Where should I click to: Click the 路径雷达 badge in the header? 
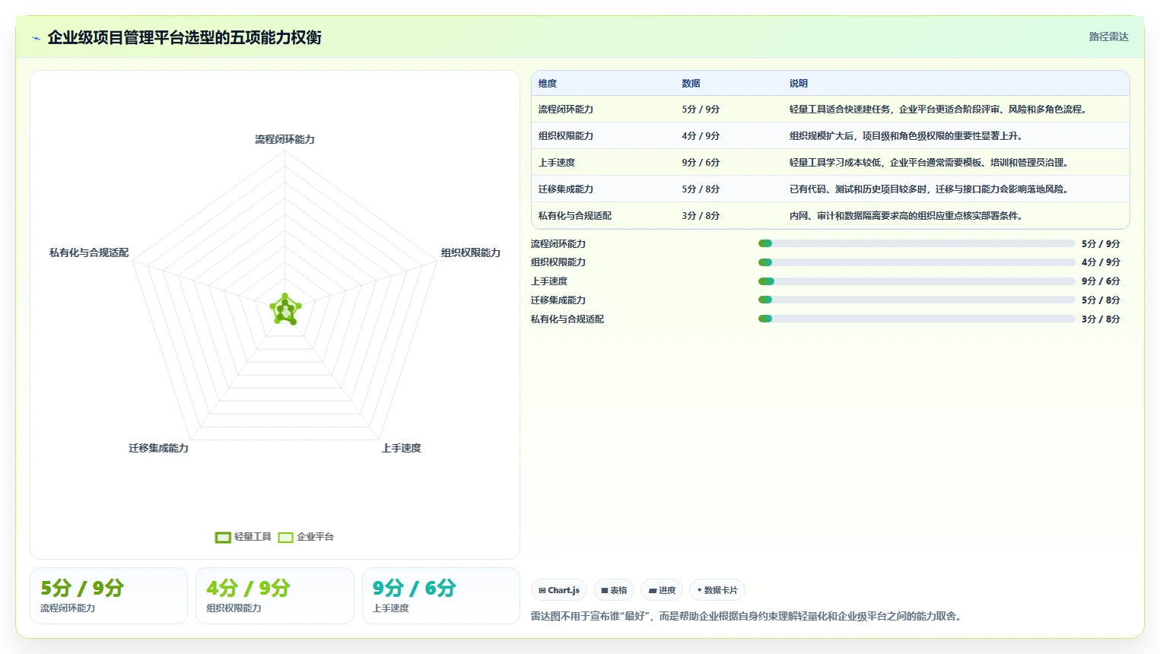[x=1108, y=37]
